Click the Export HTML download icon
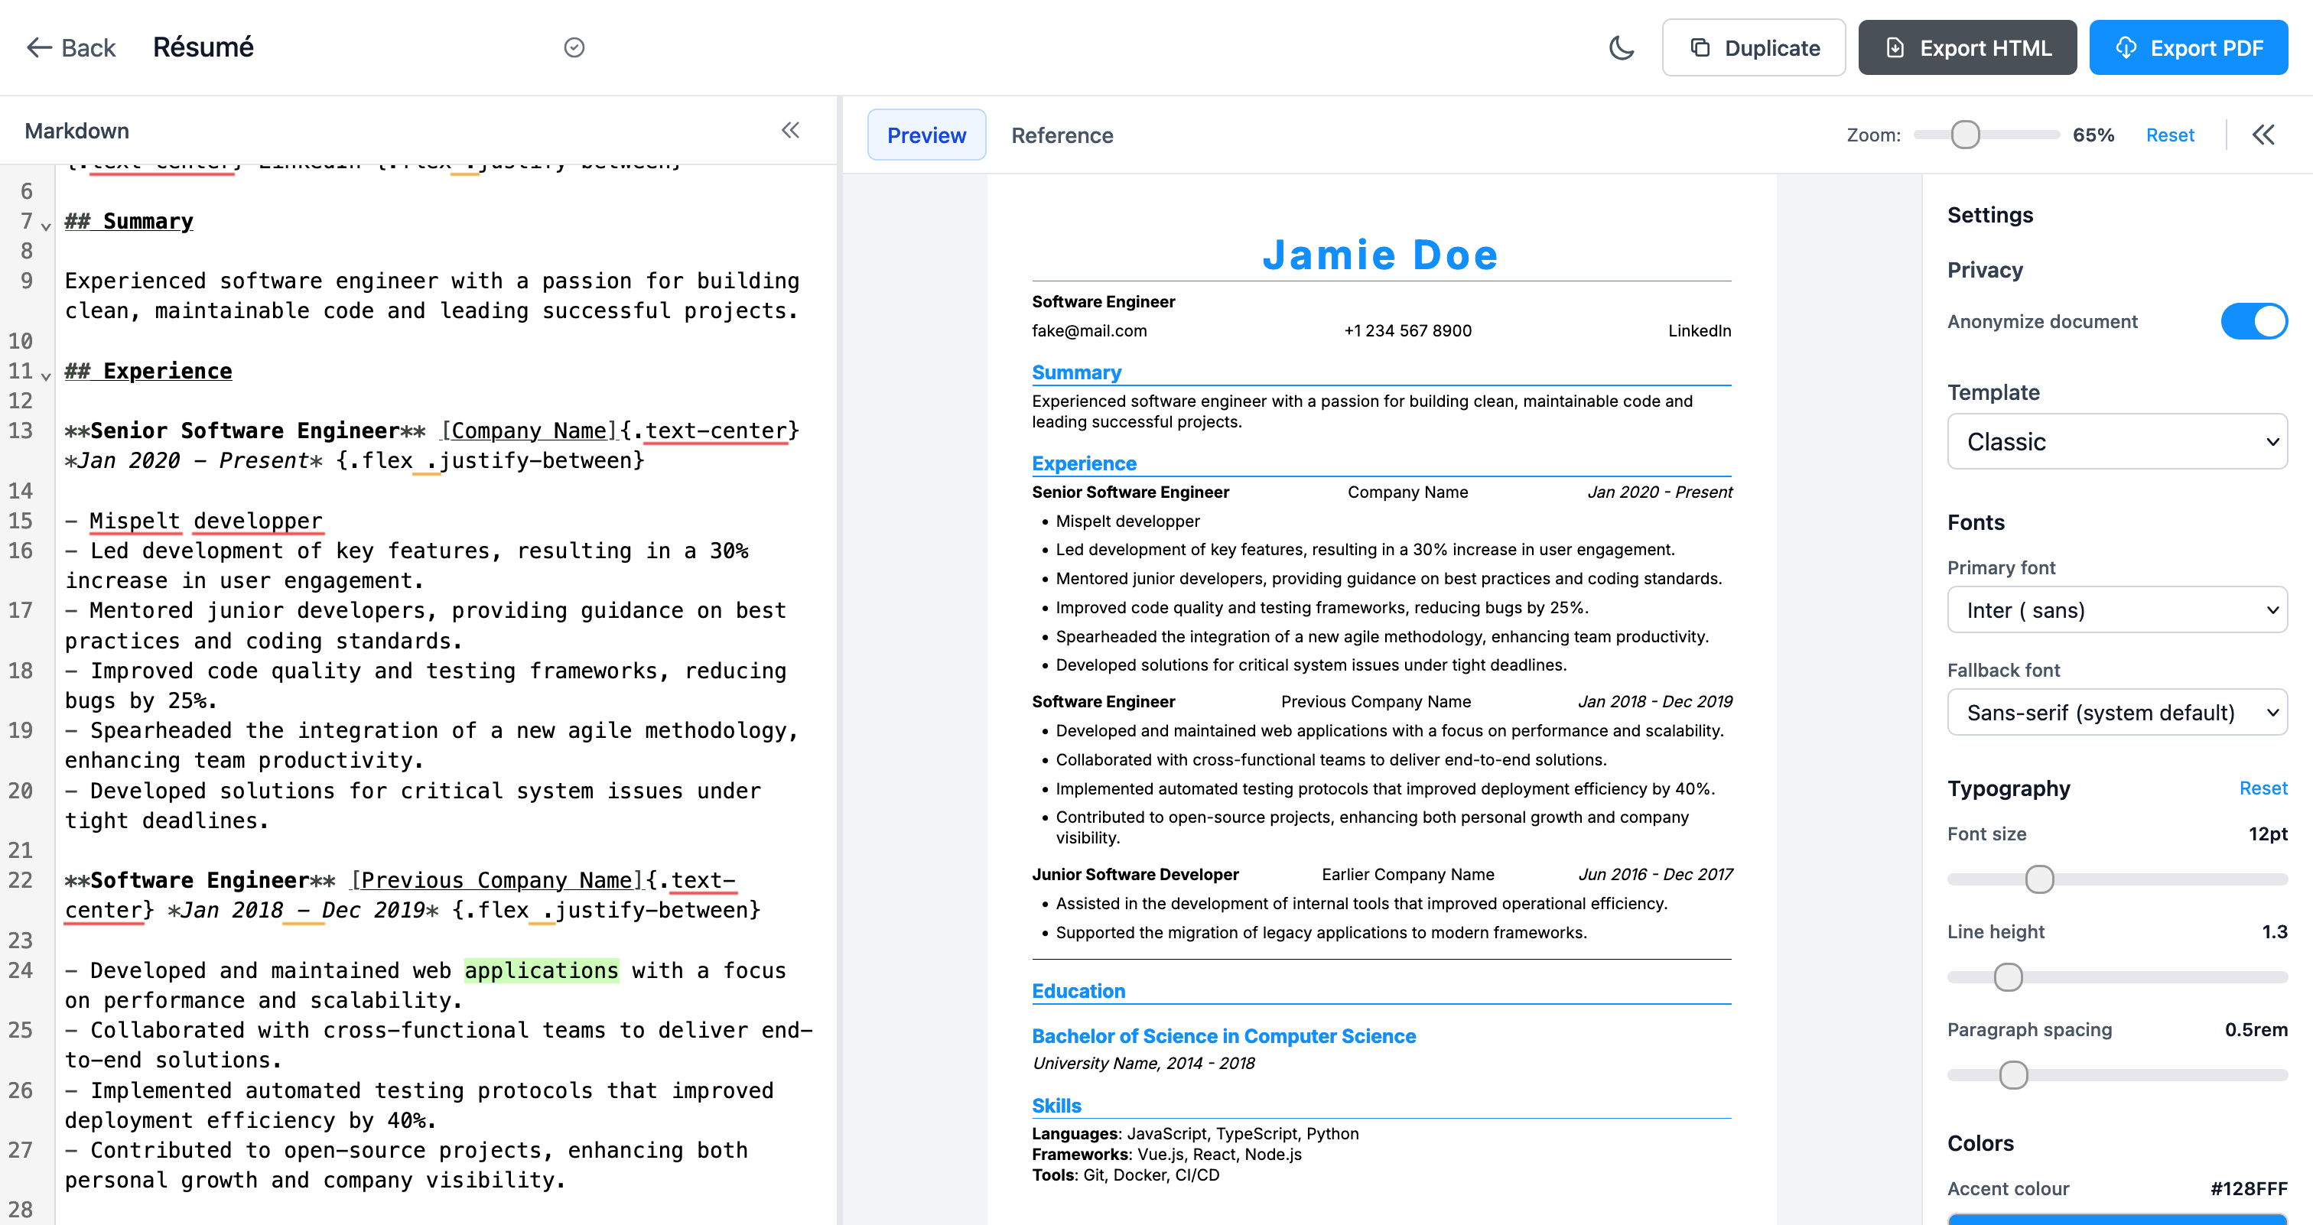 pos(1895,47)
